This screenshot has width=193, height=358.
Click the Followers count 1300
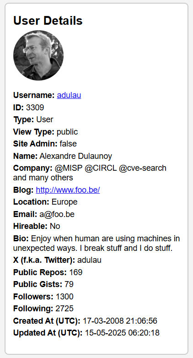click(x=64, y=297)
